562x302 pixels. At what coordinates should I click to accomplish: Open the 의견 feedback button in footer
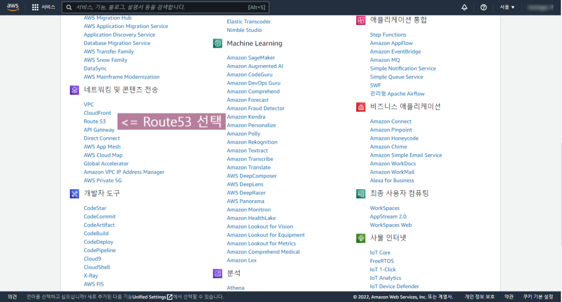pos(12,297)
